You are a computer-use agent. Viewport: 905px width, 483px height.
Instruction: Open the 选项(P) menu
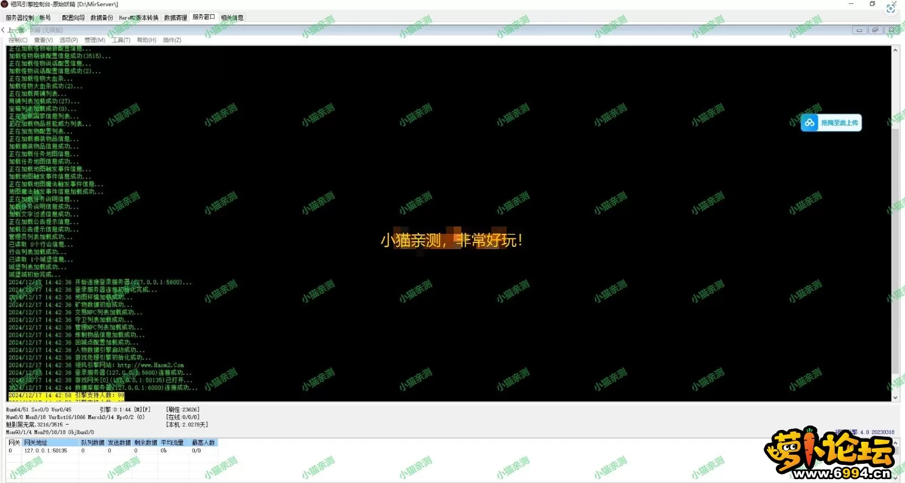[x=68, y=40]
